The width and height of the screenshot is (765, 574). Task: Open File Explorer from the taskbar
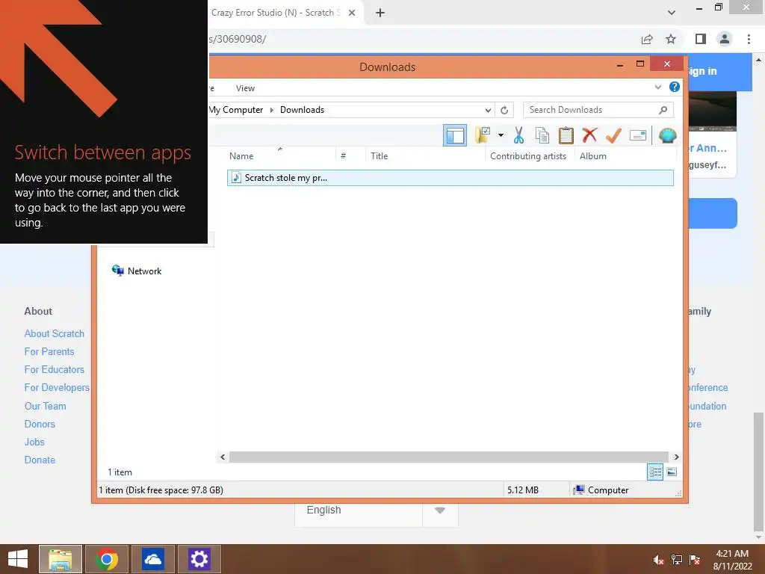pos(61,559)
